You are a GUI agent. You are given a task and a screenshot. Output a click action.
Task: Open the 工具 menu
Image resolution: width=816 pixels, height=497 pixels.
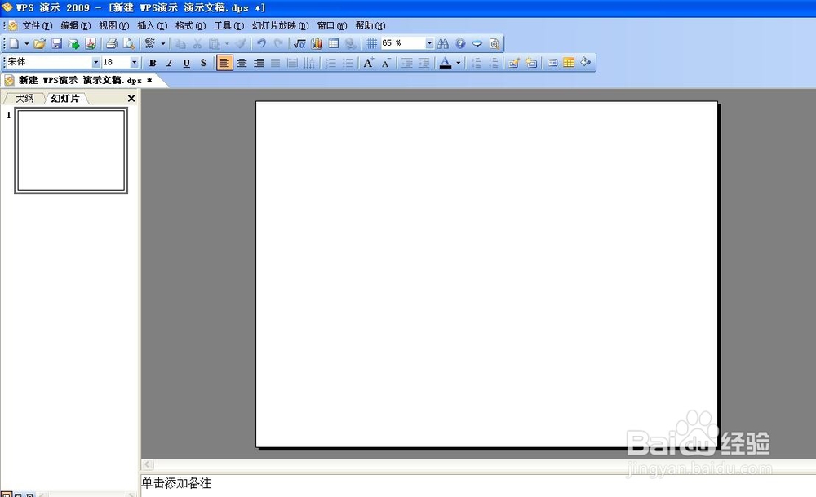229,25
